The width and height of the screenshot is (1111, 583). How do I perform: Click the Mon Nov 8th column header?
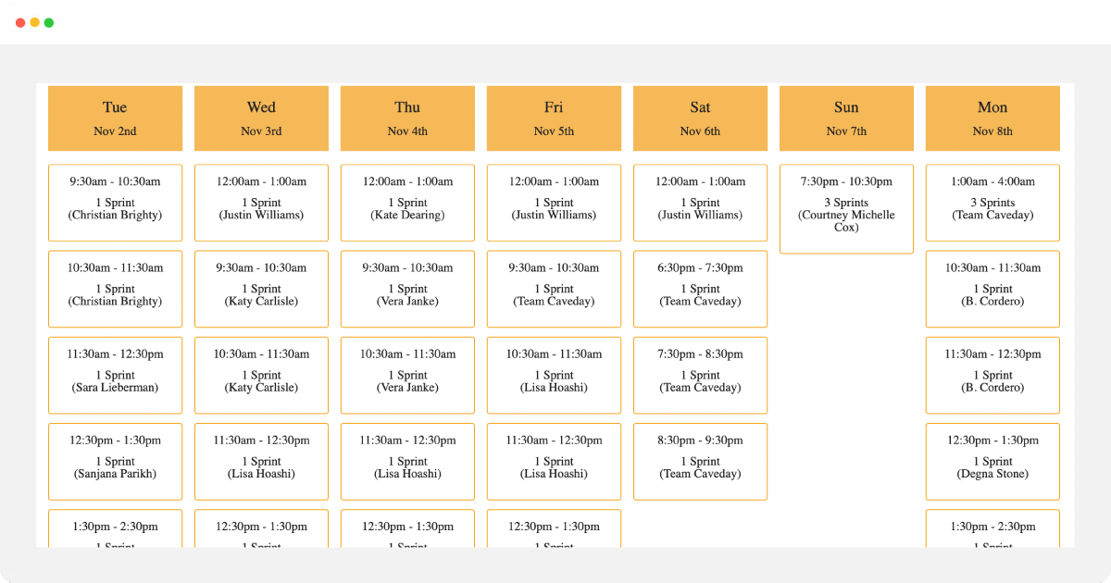pyautogui.click(x=992, y=118)
